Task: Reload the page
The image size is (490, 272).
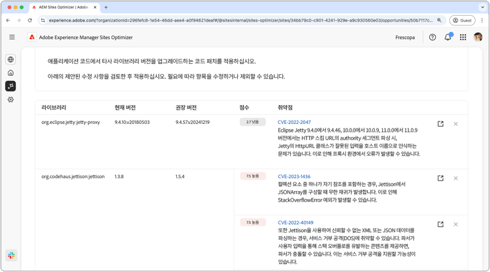Action: [x=29, y=20]
